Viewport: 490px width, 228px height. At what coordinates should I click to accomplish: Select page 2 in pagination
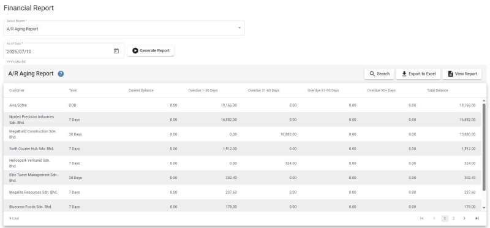click(x=453, y=218)
